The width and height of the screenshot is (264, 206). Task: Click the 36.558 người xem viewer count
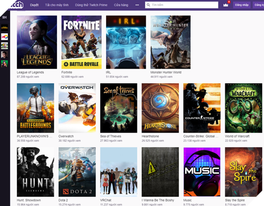(x=28, y=141)
